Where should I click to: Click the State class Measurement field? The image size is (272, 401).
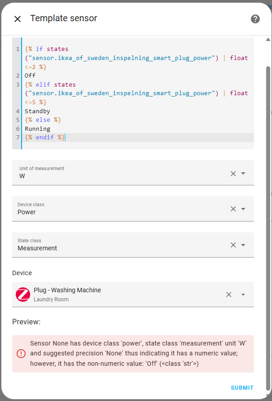coord(117,248)
